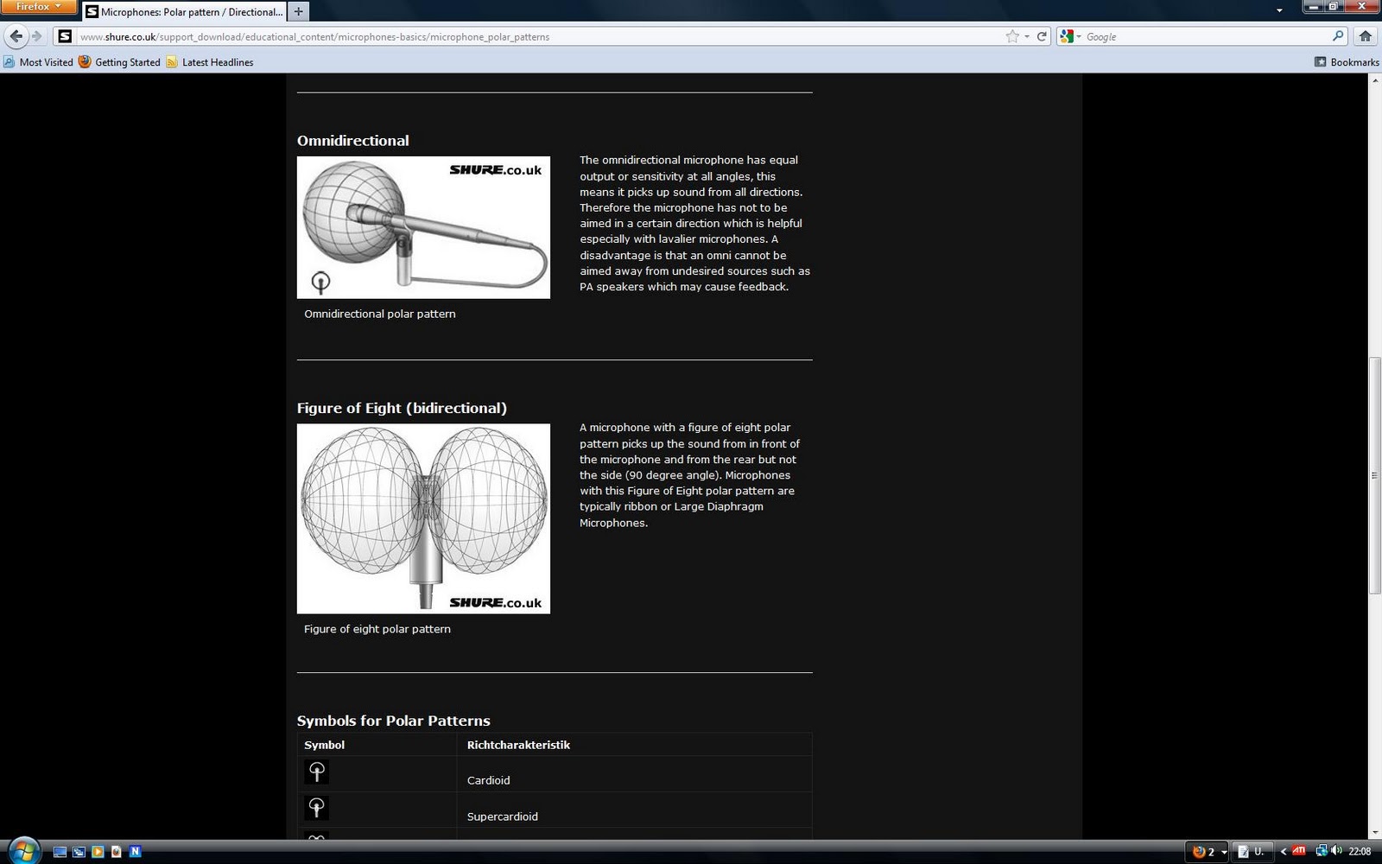The width and height of the screenshot is (1382, 864).
Task: Click Switch between windows quick launch icon
Action: coord(79,852)
